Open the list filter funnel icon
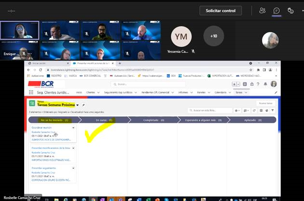The width and height of the screenshot is (304, 201). click(x=273, y=110)
